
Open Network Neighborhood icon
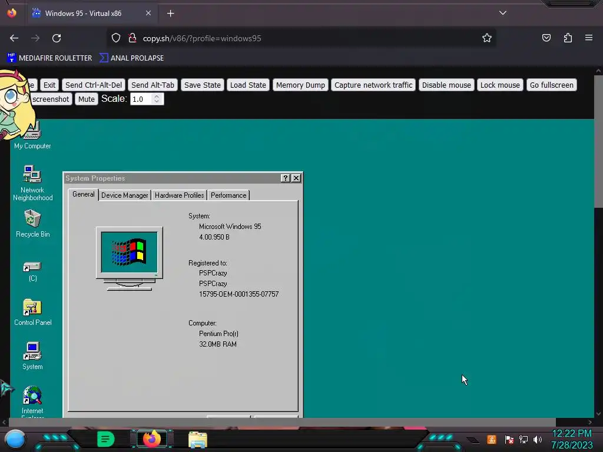(32, 183)
